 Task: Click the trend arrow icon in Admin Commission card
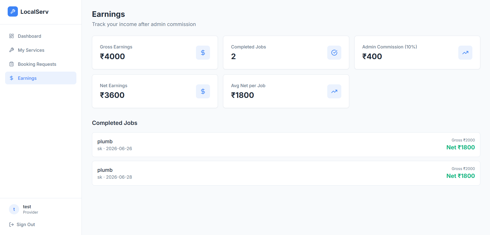pyautogui.click(x=465, y=53)
